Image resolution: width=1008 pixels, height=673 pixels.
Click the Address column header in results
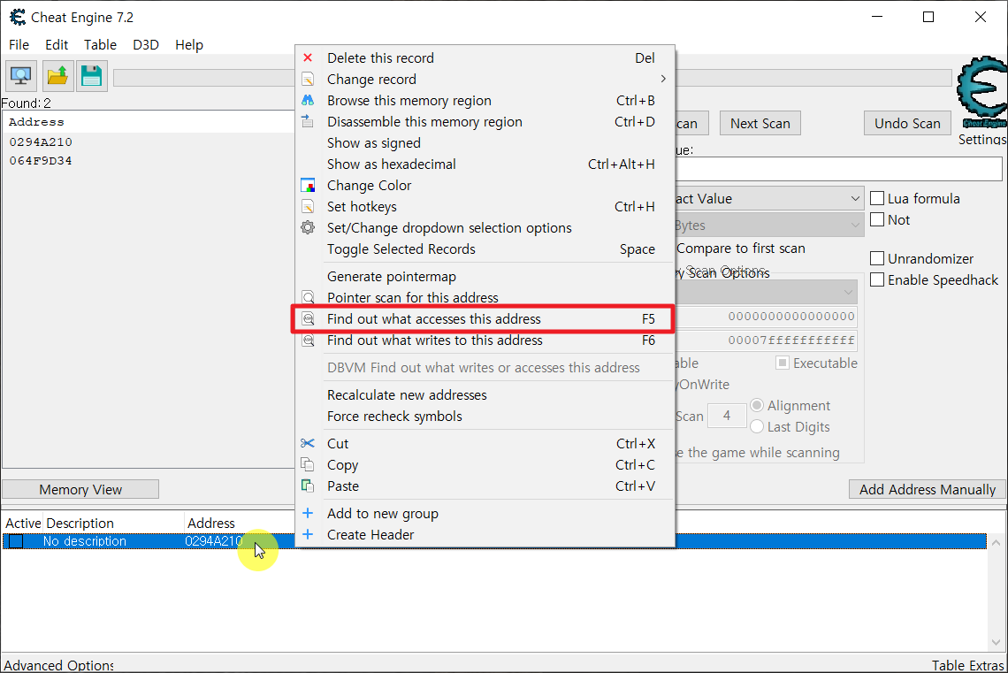[x=36, y=121]
